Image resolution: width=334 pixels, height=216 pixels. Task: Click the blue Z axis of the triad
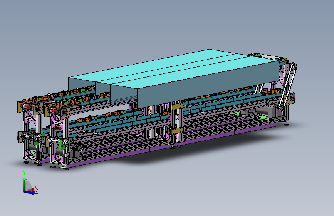pyautogui.click(x=29, y=192)
